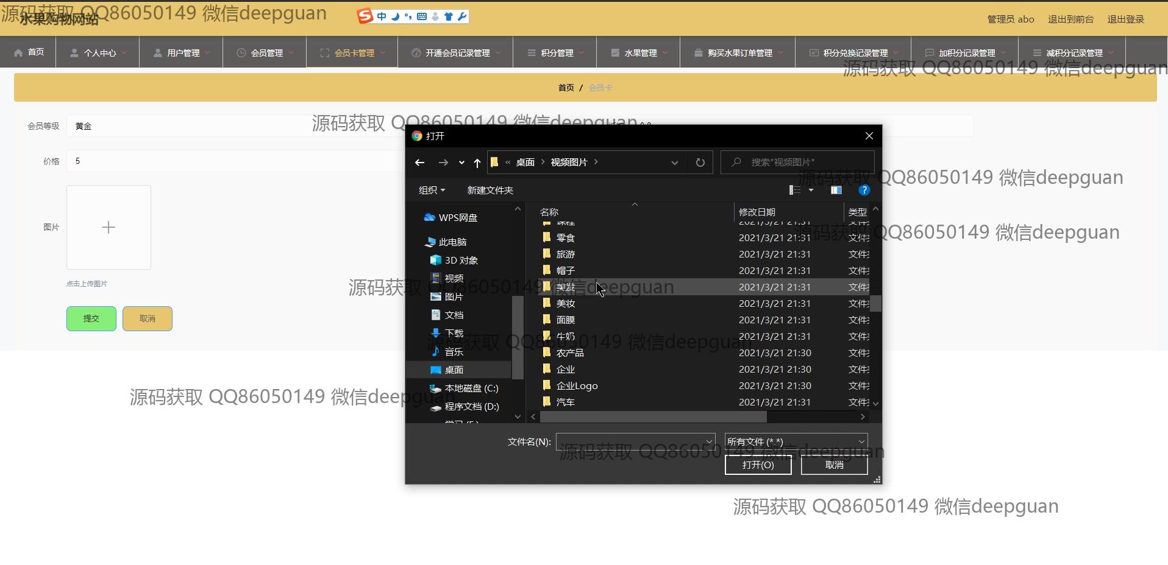Viewport: 1168px width, 565px height.
Task: Click 新建文件夹 in the toolbar
Action: point(490,191)
